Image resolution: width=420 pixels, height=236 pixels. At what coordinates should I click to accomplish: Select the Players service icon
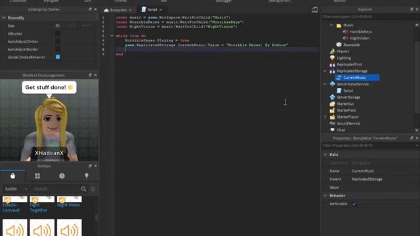tap(333, 51)
